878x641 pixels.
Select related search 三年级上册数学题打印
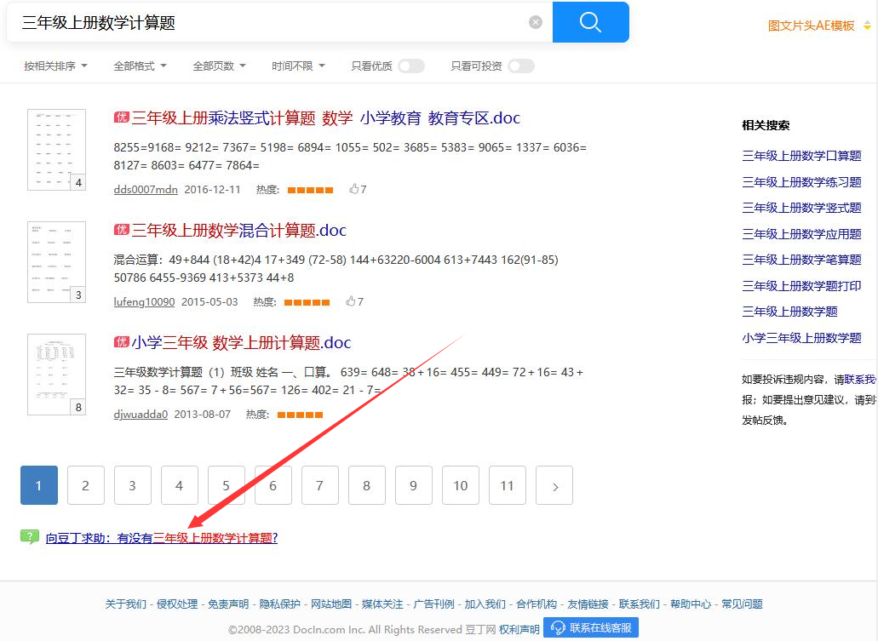pyautogui.click(x=801, y=286)
